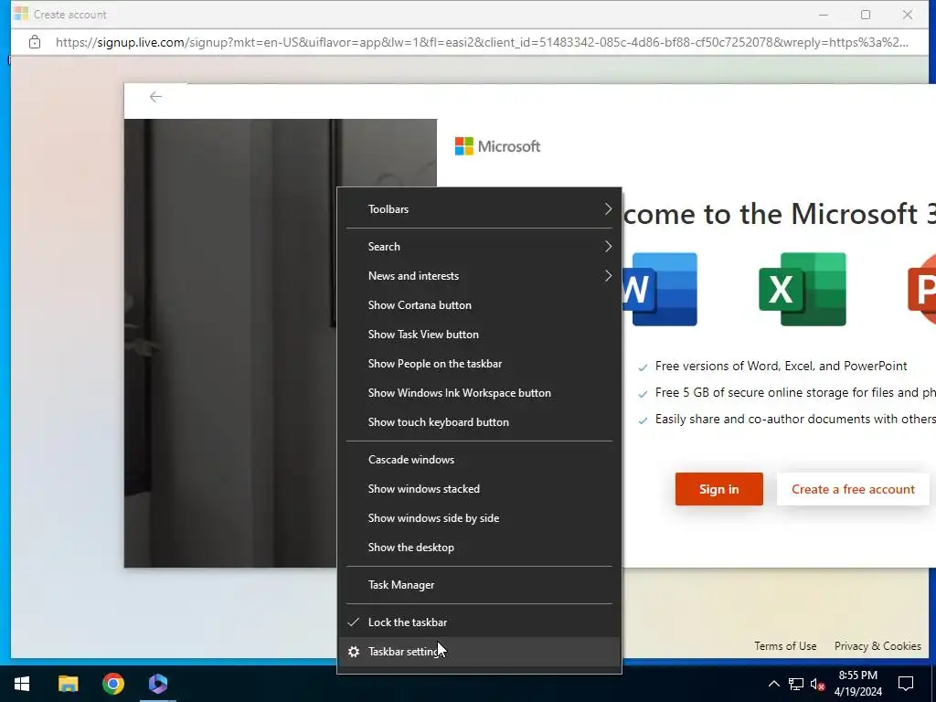Expand News and interests submenu

tap(479, 276)
